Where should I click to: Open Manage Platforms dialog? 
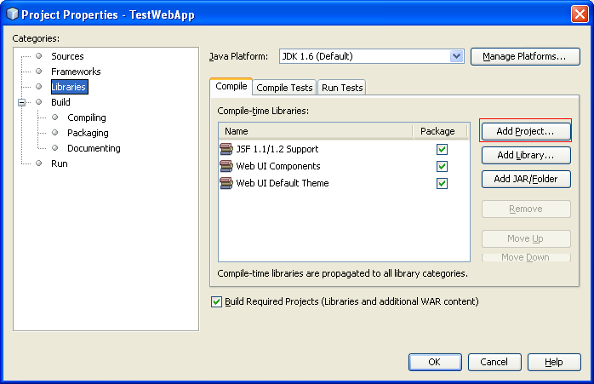pos(524,56)
